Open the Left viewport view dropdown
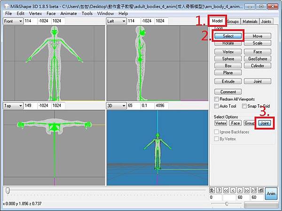 click(117, 21)
